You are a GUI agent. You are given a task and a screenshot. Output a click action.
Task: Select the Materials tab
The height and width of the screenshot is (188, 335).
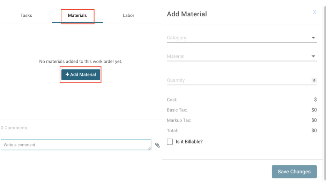coord(77,15)
